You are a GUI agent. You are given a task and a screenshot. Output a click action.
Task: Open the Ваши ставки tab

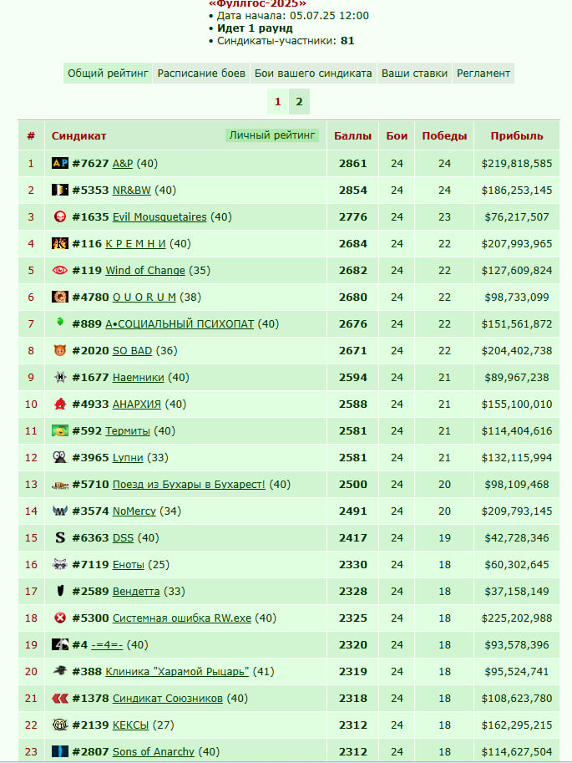[414, 73]
